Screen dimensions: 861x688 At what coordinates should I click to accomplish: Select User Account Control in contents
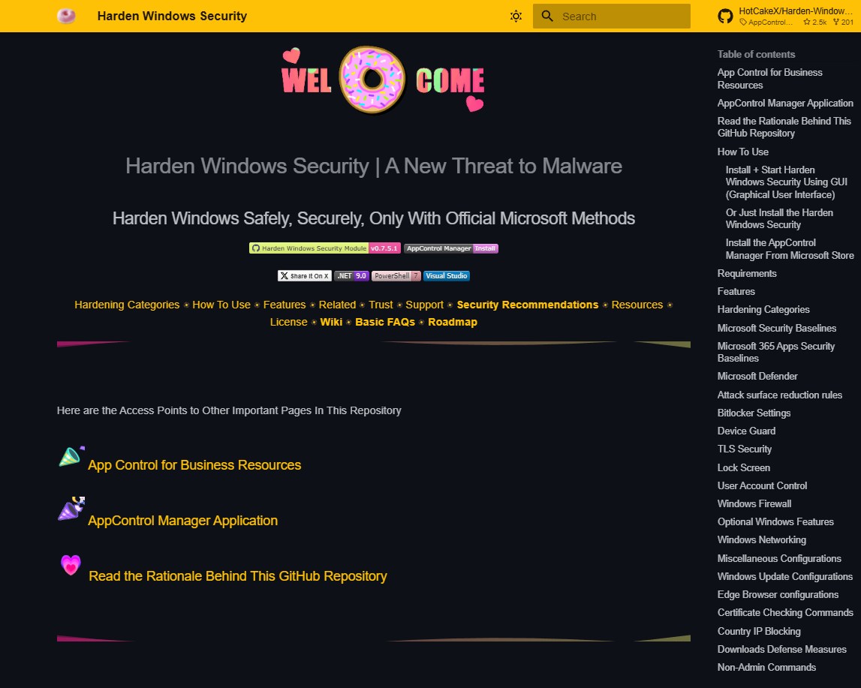(x=762, y=486)
